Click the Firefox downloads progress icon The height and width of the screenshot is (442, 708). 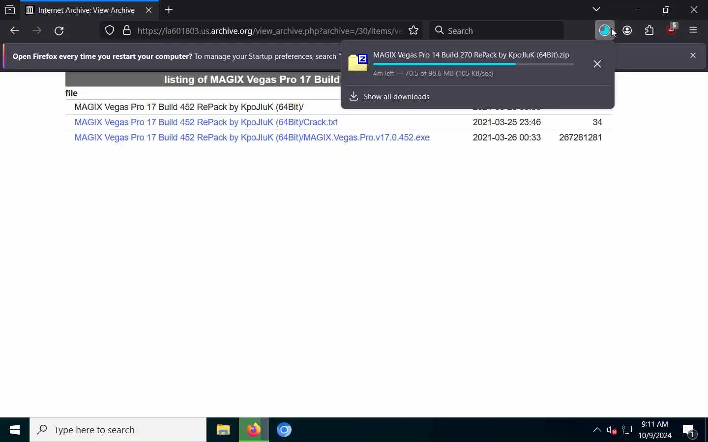click(605, 30)
